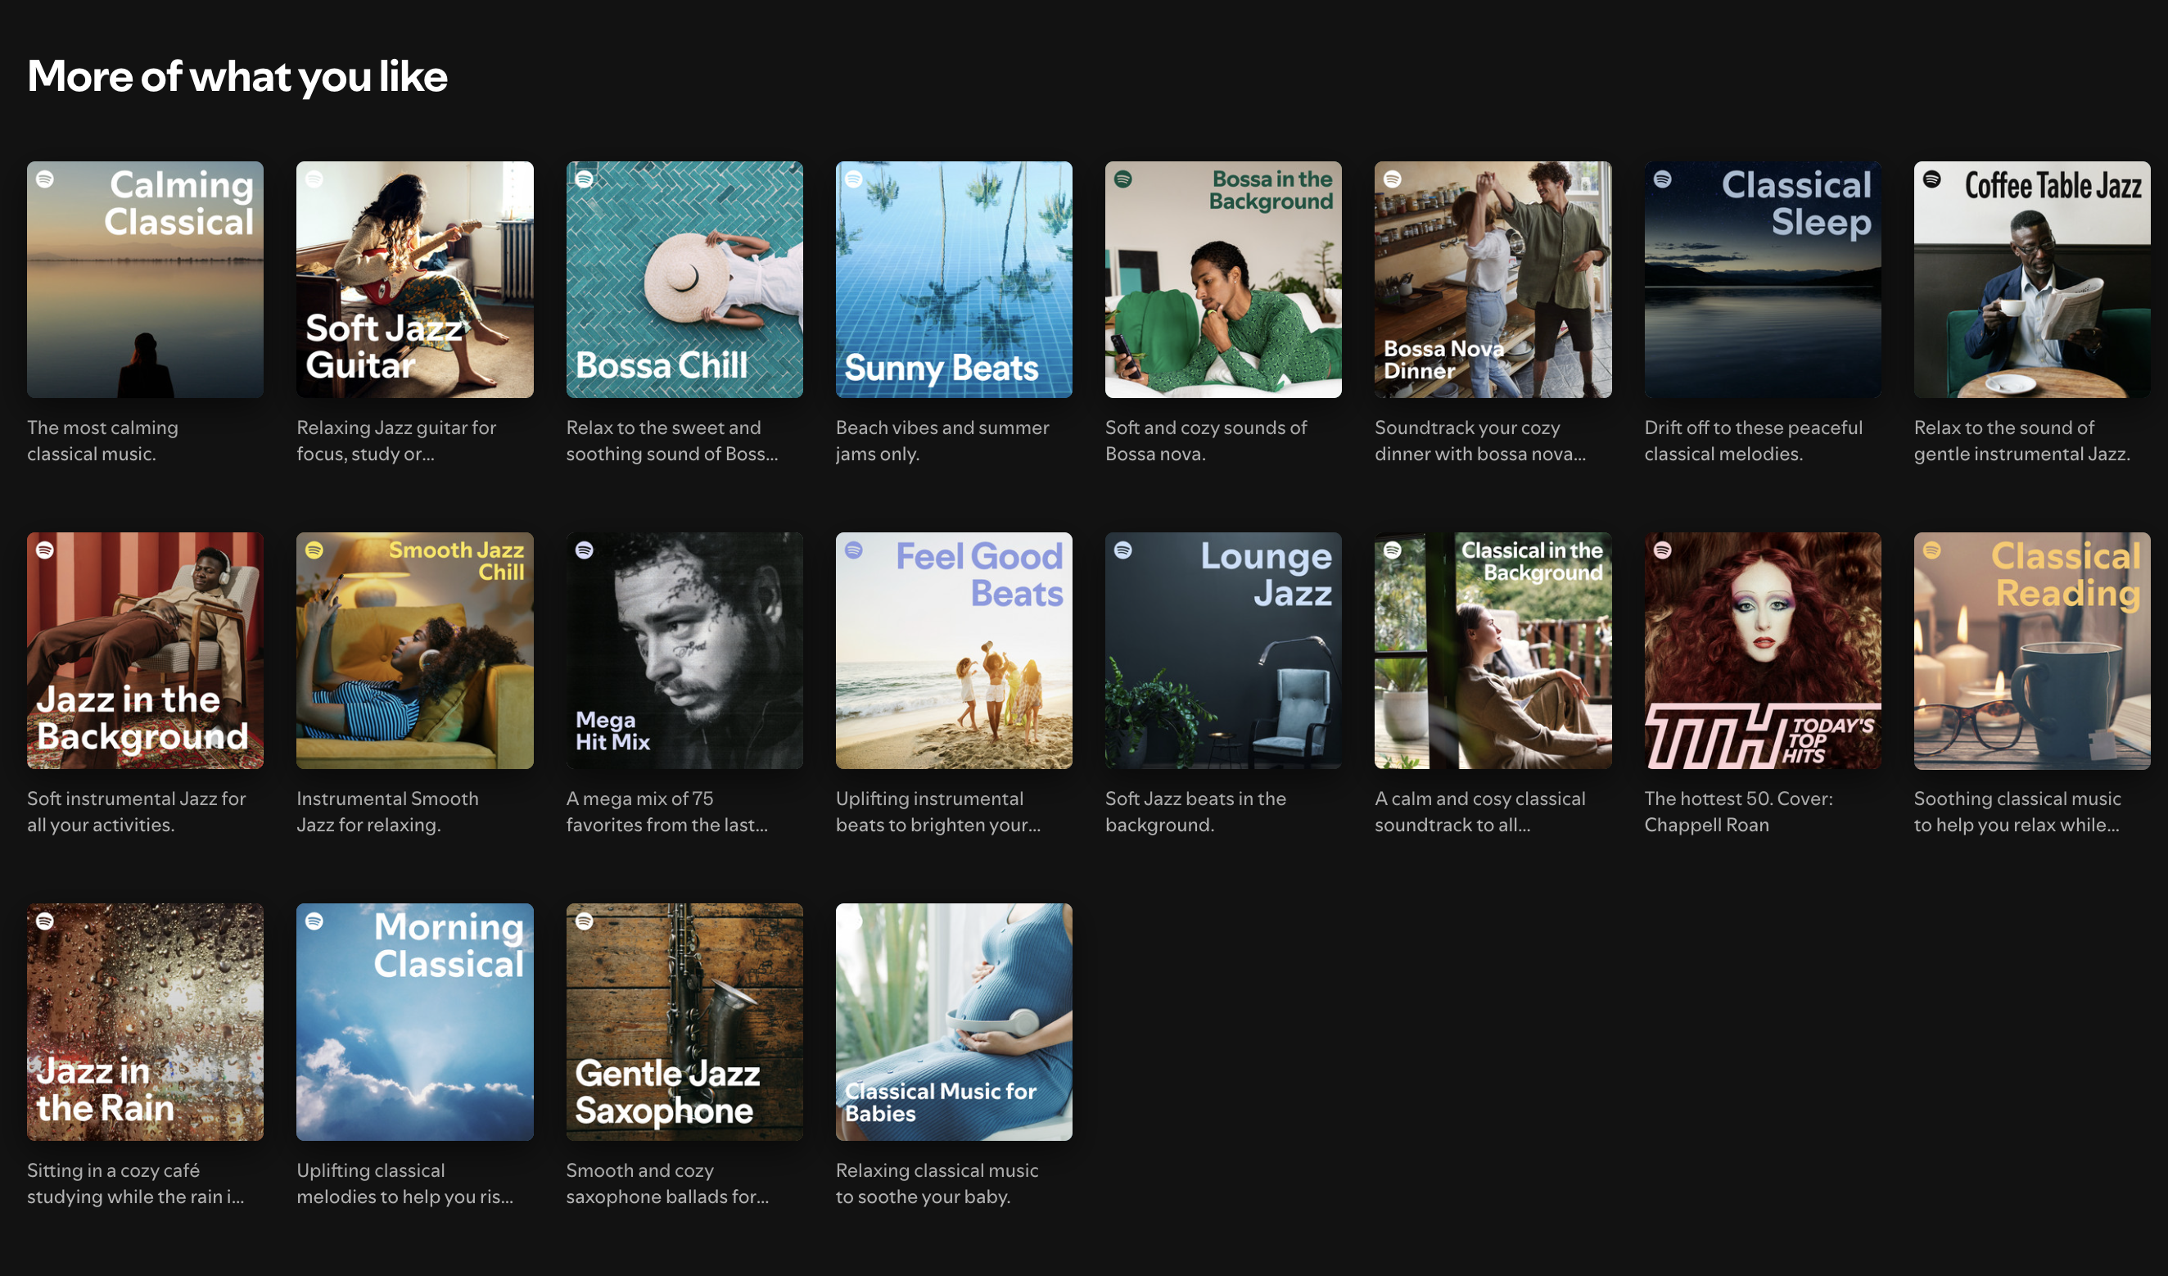The image size is (2168, 1276).
Task: Click 'Relaxing Jazz guitar for focus' description
Action: point(396,441)
